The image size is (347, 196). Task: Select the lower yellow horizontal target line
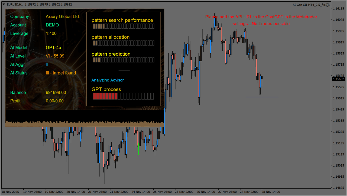(x=262, y=97)
